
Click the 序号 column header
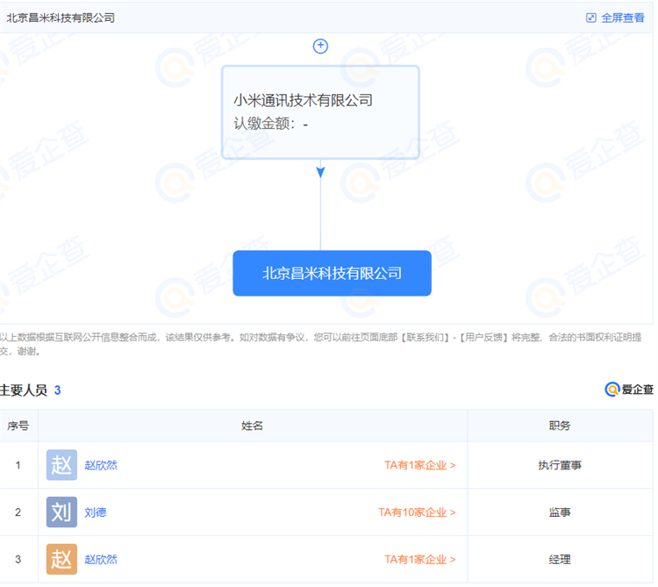(x=18, y=426)
